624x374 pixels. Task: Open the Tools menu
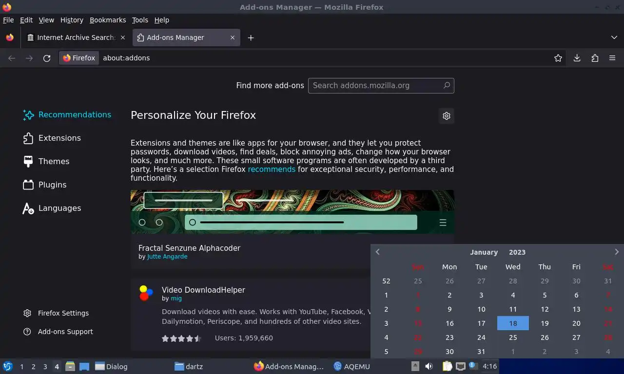[140, 20]
